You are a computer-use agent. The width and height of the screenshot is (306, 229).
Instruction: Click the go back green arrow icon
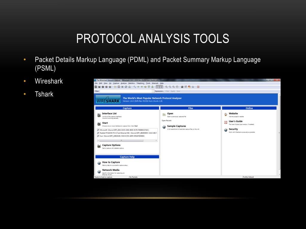pos(138,87)
